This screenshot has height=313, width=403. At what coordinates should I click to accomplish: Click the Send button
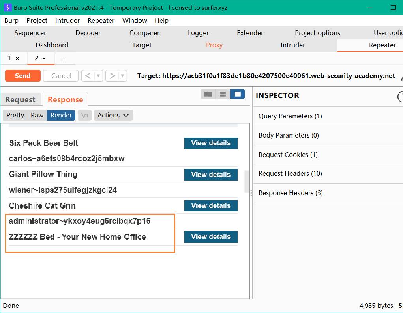tap(23, 76)
